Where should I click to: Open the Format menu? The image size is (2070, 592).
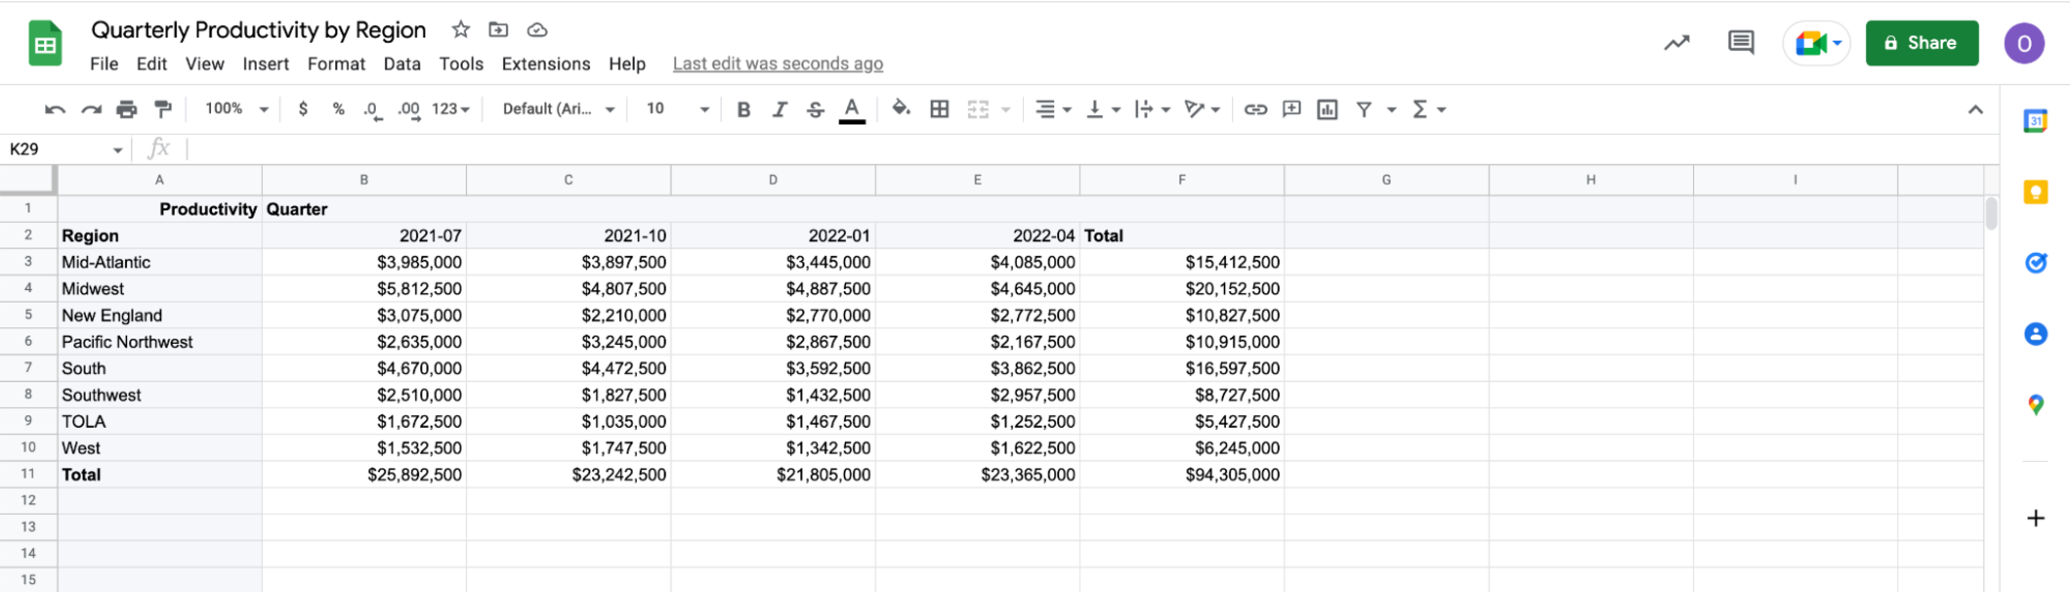pos(336,64)
